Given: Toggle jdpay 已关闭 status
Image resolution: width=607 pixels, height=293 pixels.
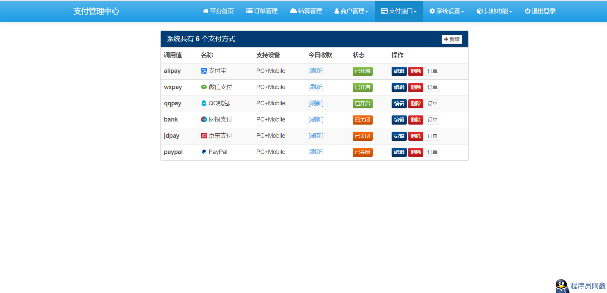Looking at the screenshot, I should 363,136.
